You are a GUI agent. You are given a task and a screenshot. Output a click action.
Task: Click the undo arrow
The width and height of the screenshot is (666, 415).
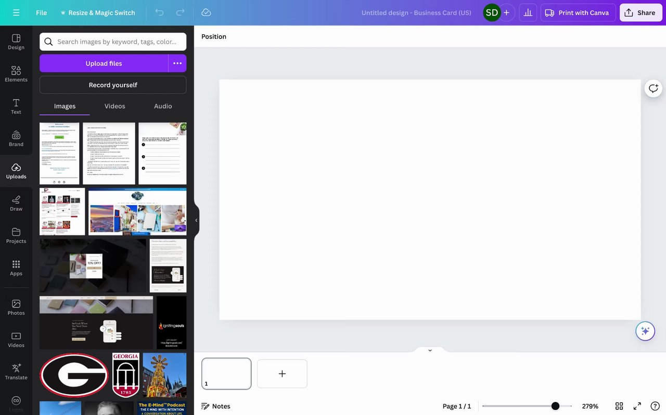159,12
